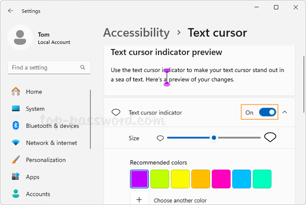Choose the orange recommended color
Screen dimensions: 306x205
pyautogui.click(x=200, y=179)
